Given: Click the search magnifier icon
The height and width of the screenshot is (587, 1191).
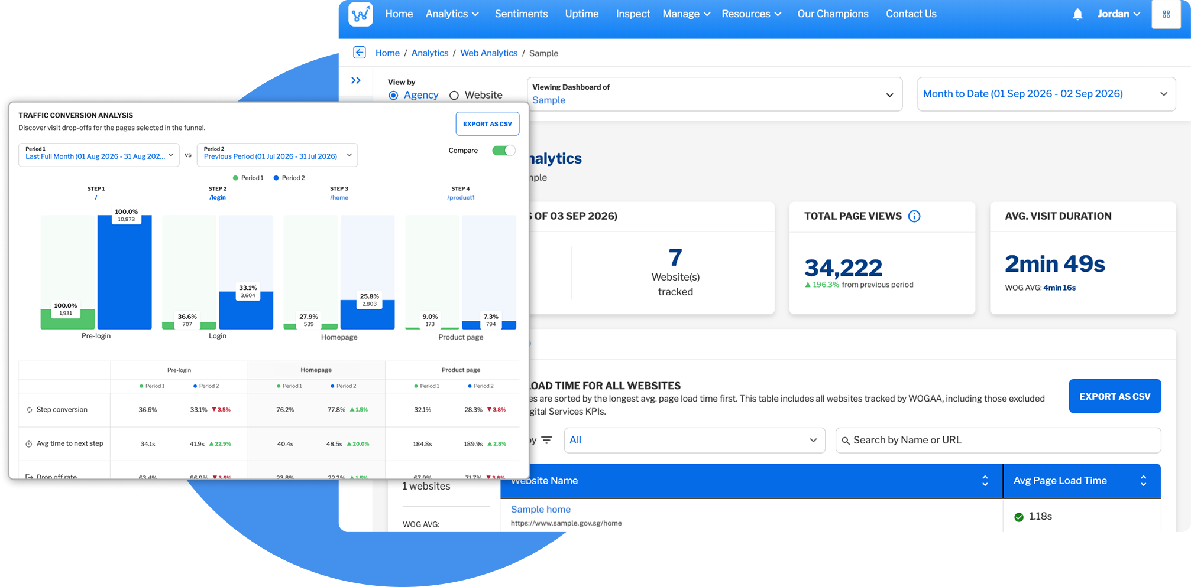Looking at the screenshot, I should tap(846, 441).
